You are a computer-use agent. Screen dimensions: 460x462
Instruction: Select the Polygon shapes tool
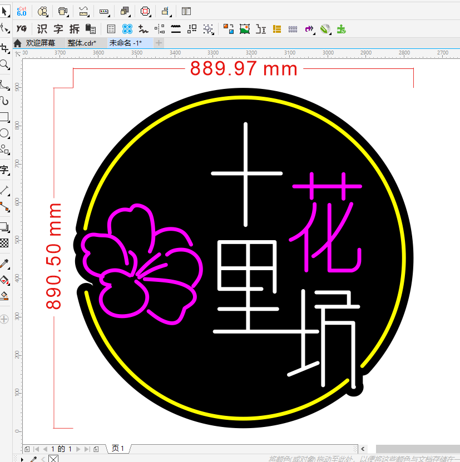[4, 150]
